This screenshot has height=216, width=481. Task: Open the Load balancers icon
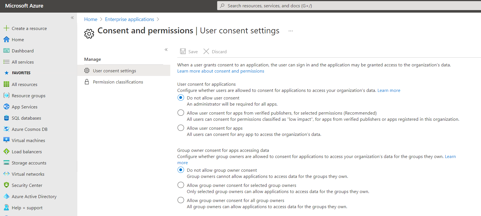pyautogui.click(x=6, y=152)
